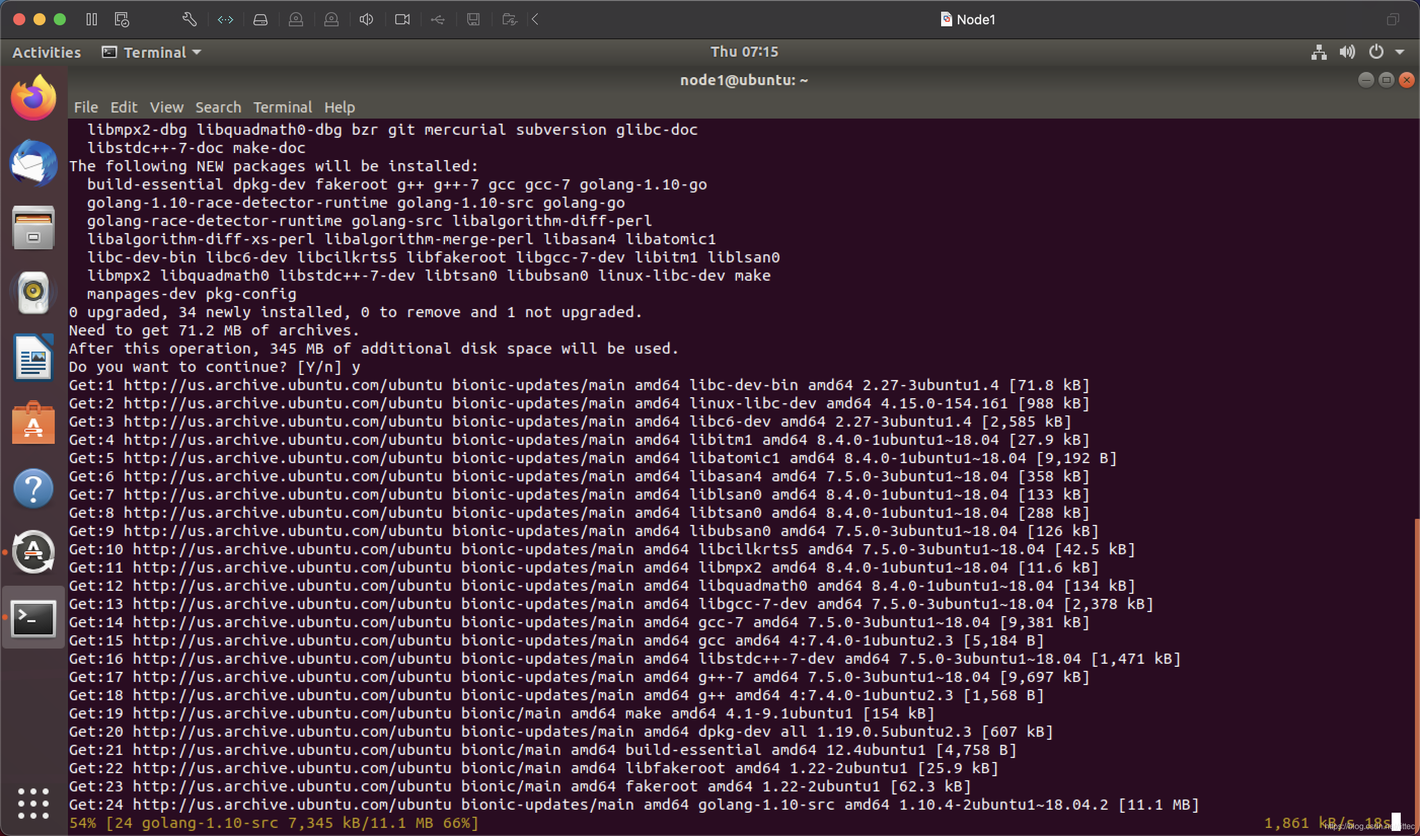Open virtual machine settings wrench icon
Image resolution: width=1420 pixels, height=836 pixels.
pyautogui.click(x=190, y=20)
